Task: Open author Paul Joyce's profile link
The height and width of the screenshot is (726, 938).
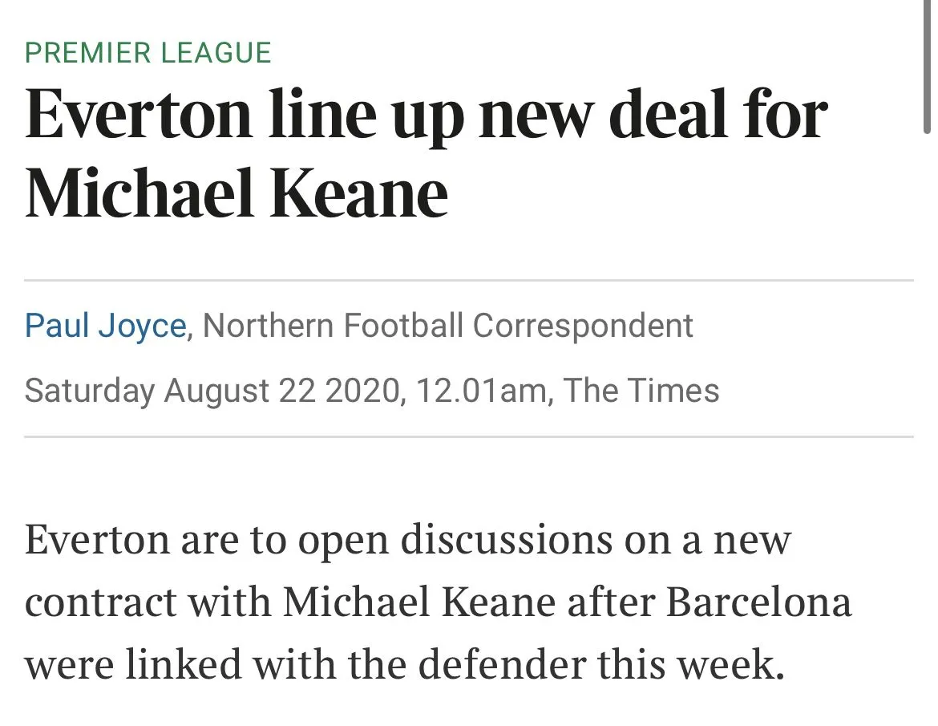Action: point(105,326)
